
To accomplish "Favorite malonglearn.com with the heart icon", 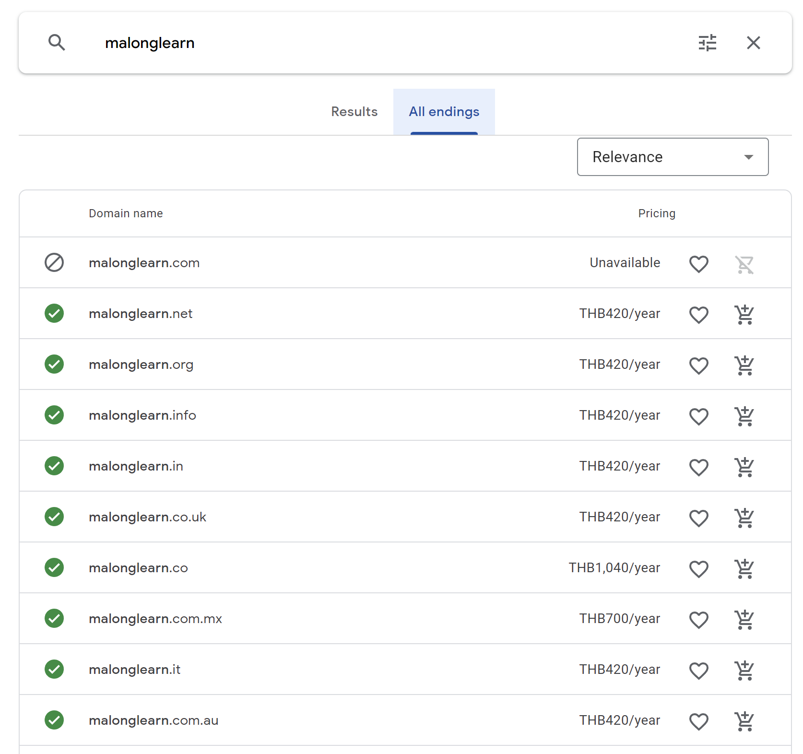I will tap(698, 264).
